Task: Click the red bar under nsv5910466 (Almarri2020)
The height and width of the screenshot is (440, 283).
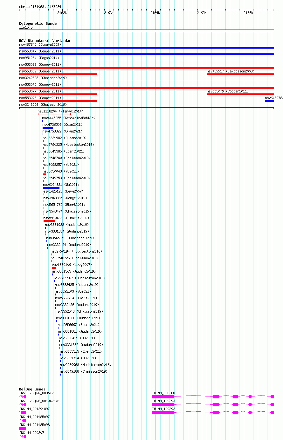Action: pos(49,221)
